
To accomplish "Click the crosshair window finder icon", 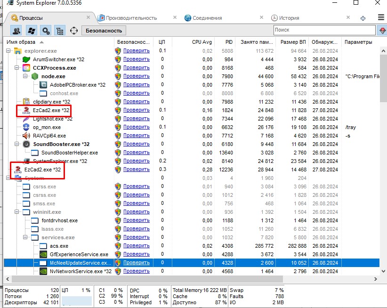I will coord(74,31).
